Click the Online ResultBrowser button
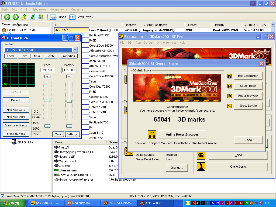 point(182,135)
